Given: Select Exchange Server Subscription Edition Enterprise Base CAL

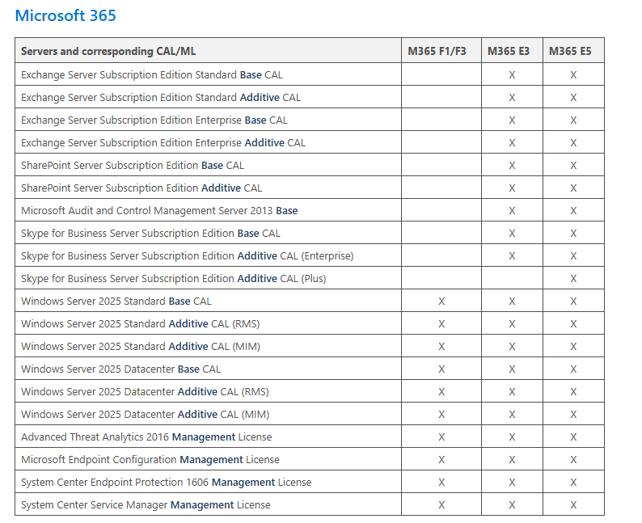Looking at the screenshot, I should pos(154,120).
